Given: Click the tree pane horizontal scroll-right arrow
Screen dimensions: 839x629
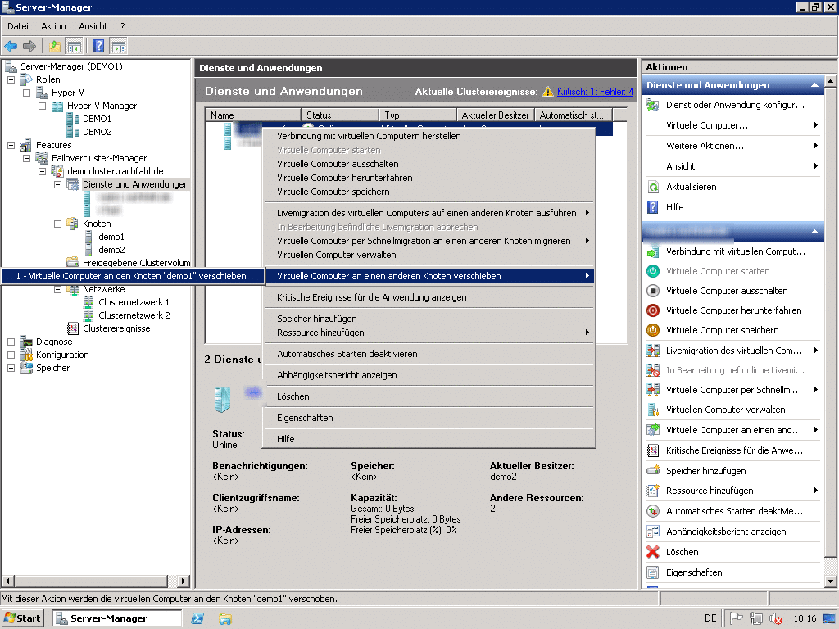Looking at the screenshot, I should point(184,581).
